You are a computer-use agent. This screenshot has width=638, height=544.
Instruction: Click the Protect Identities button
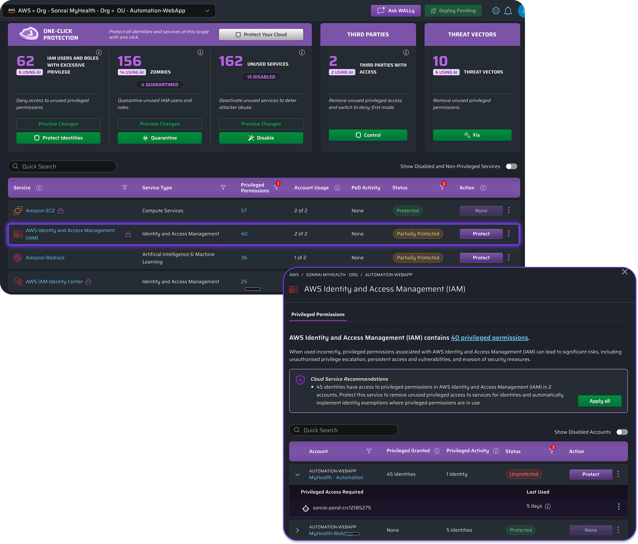[58, 138]
